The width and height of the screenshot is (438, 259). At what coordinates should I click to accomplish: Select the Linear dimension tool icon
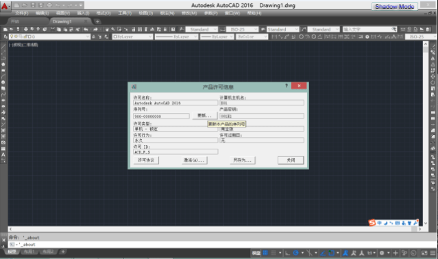point(274,36)
